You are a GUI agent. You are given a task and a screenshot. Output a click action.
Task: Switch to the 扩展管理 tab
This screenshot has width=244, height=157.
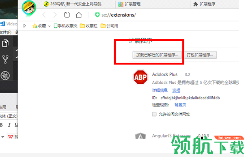[130, 4]
